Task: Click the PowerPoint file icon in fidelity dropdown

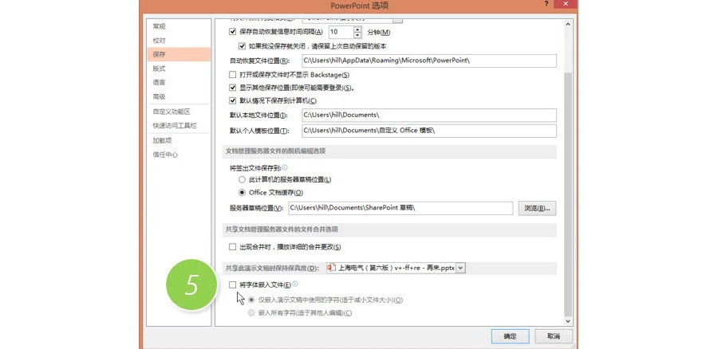Action: point(332,268)
